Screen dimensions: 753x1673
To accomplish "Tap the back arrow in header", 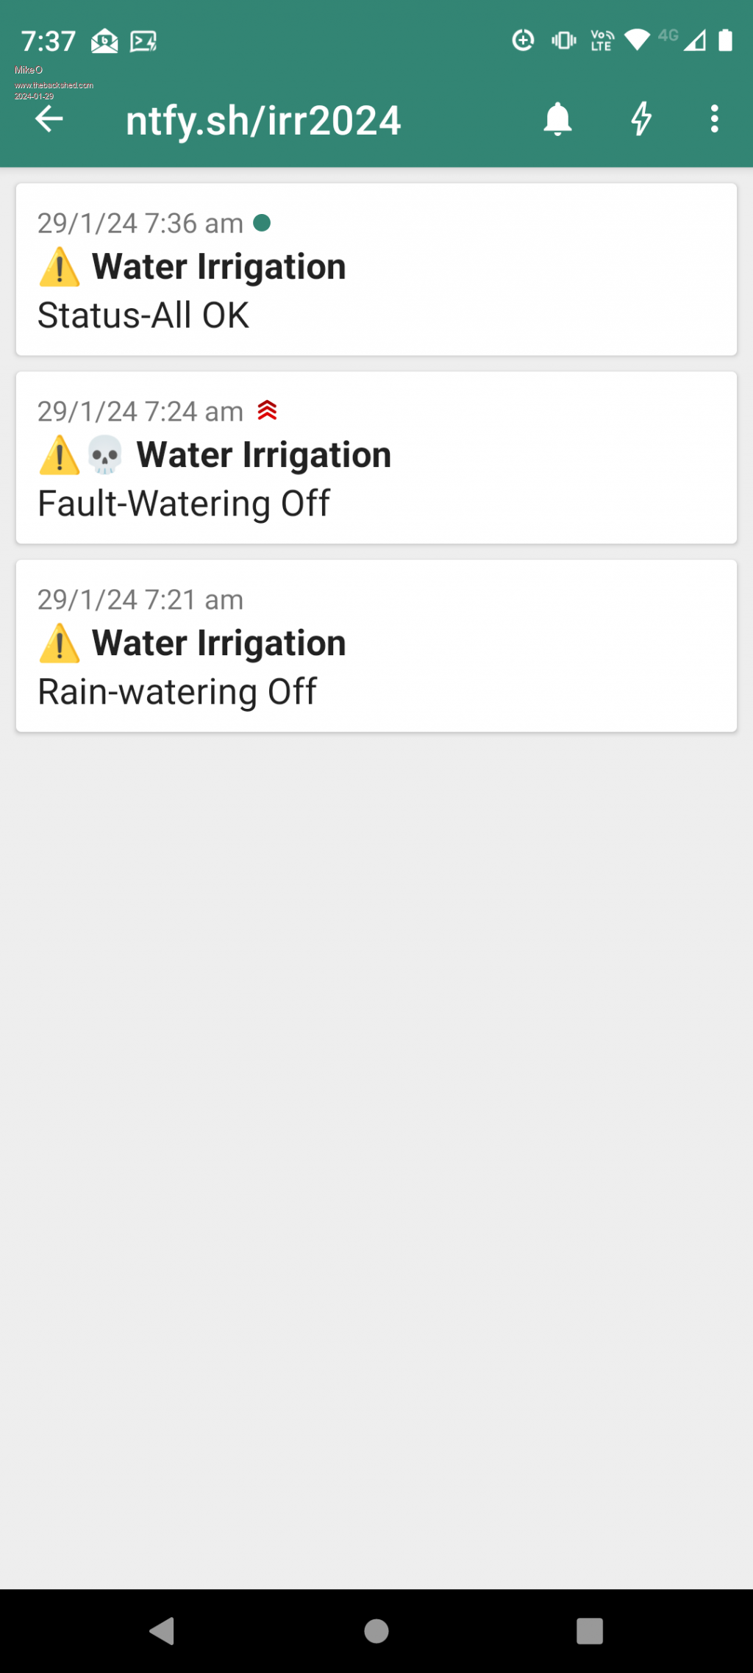I will (49, 119).
